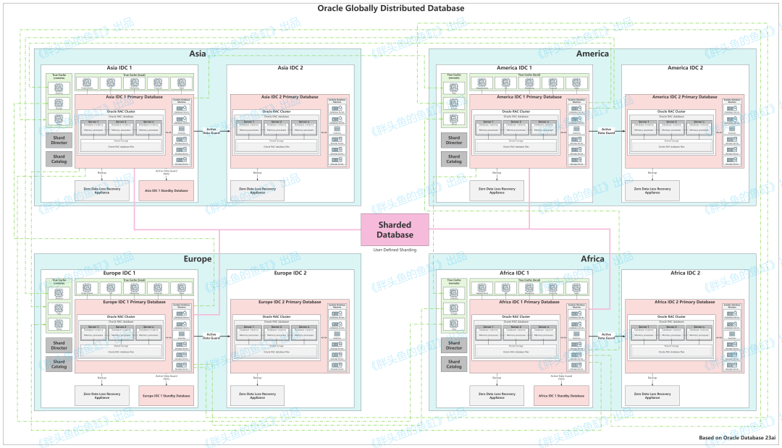782x448 pixels.
Task: Click the Europe IDC 2 heading
Action: pyautogui.click(x=290, y=273)
